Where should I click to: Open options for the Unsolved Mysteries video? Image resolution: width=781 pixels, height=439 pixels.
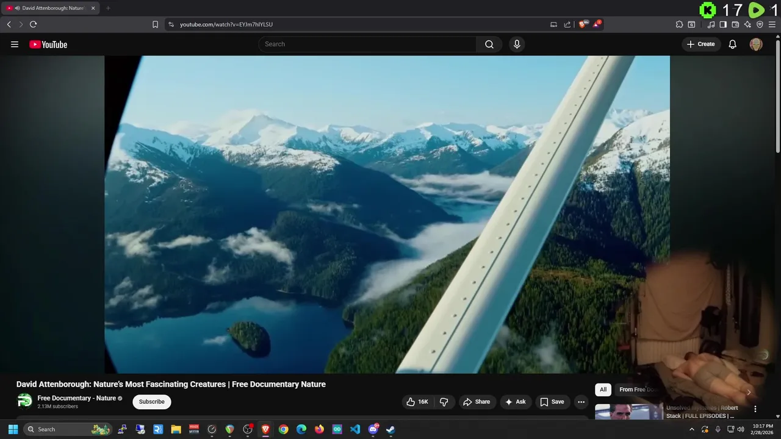click(755, 409)
